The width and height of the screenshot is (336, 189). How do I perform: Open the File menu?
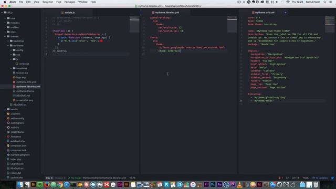(x=21, y=2)
